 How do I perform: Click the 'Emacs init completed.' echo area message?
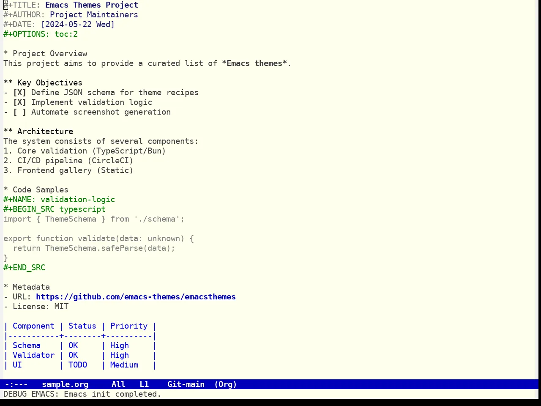click(112, 394)
